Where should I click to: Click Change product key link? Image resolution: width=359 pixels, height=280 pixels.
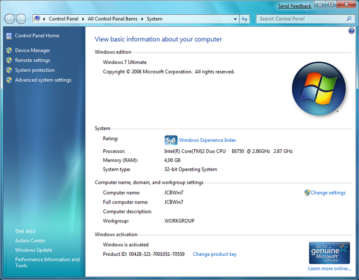(x=215, y=254)
